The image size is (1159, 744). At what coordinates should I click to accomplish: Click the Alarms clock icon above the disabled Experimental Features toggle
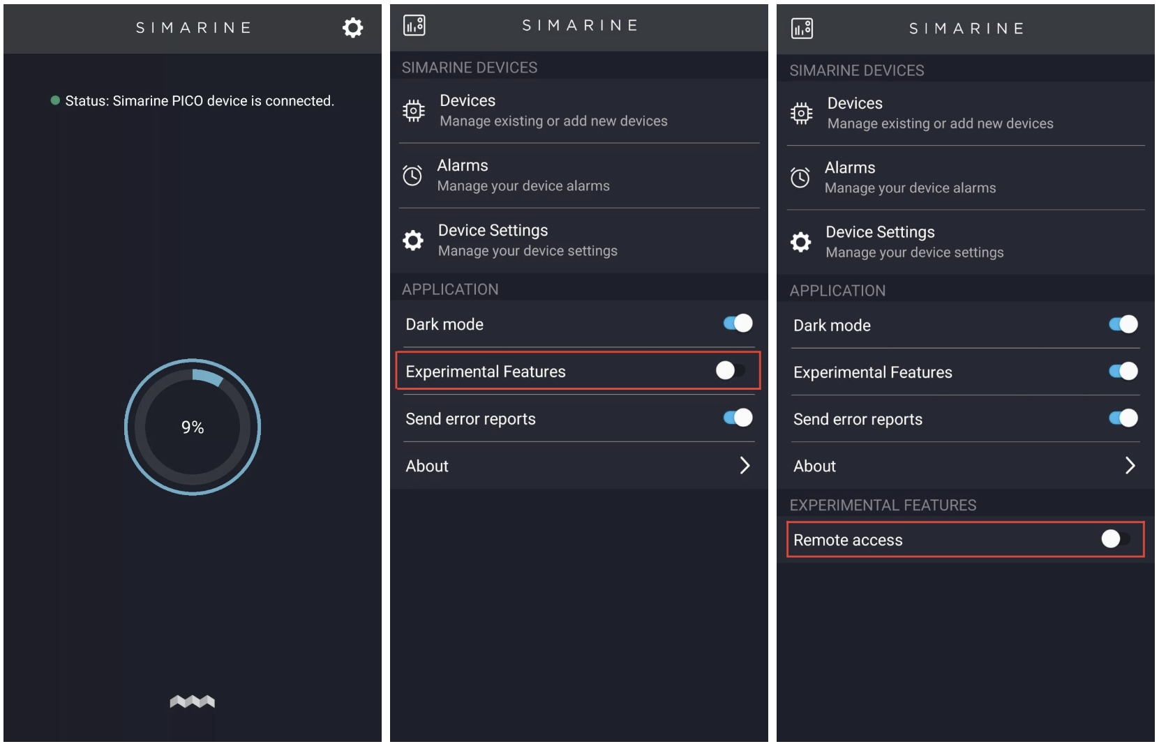click(412, 175)
